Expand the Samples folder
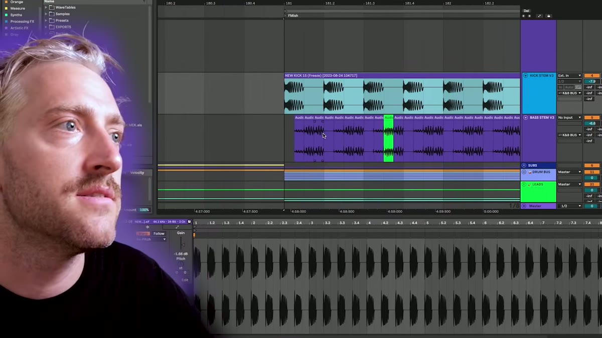This screenshot has height=338, width=602. (x=46, y=14)
